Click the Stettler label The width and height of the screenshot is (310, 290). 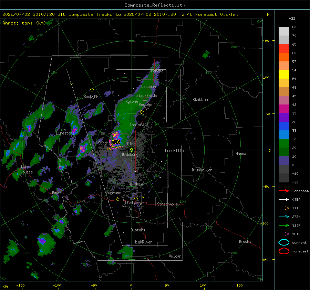click(x=201, y=100)
